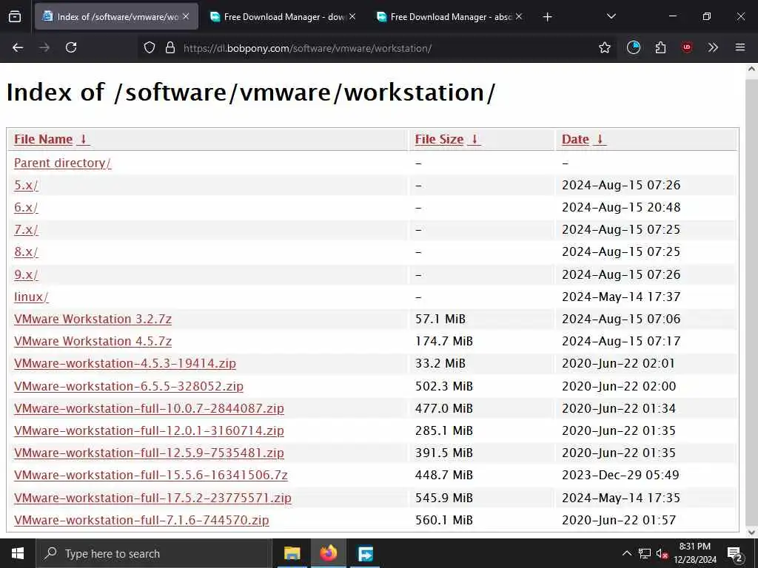Image resolution: width=758 pixels, height=568 pixels.
Task: Switch to Free Download Manager - abso tab
Action: coord(450,16)
